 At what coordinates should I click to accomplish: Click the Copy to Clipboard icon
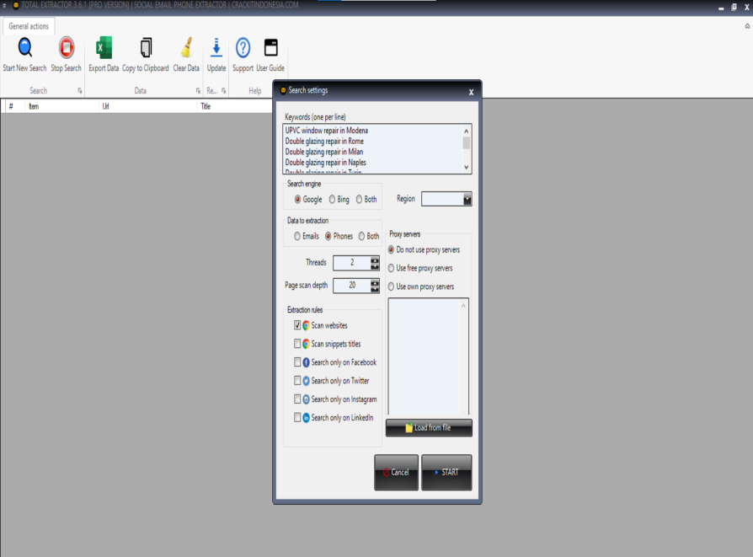146,47
